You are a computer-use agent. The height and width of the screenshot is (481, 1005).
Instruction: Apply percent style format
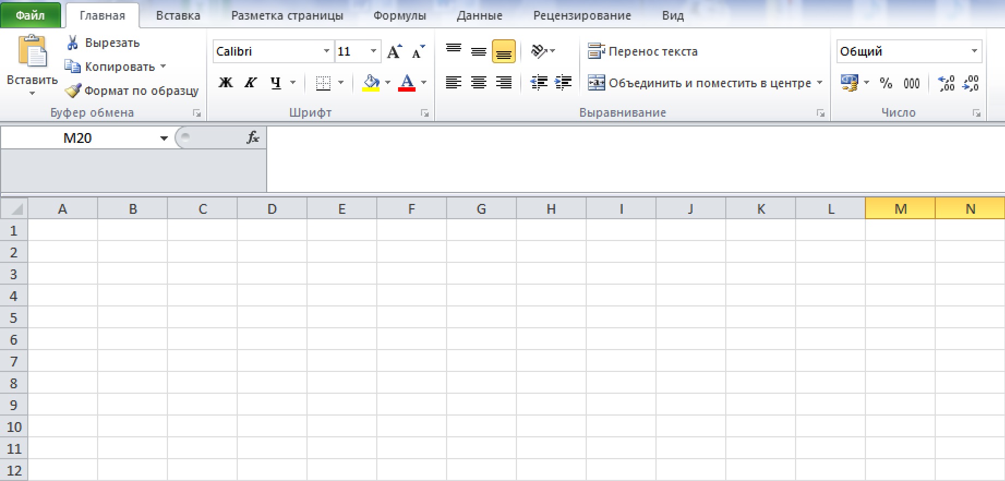[886, 83]
